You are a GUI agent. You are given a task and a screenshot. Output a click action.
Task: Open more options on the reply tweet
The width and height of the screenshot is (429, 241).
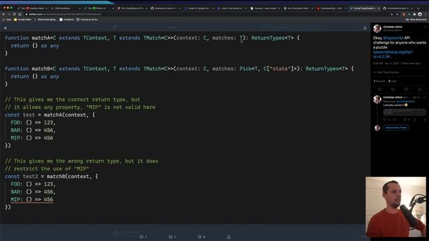pos(425,97)
